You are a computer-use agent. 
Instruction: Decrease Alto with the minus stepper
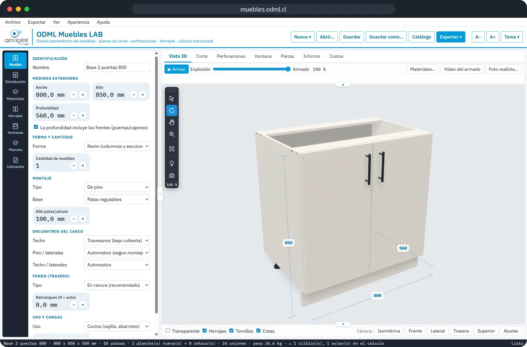(134, 95)
